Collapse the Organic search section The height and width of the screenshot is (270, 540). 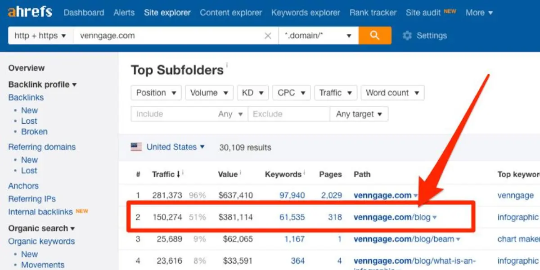(x=41, y=228)
